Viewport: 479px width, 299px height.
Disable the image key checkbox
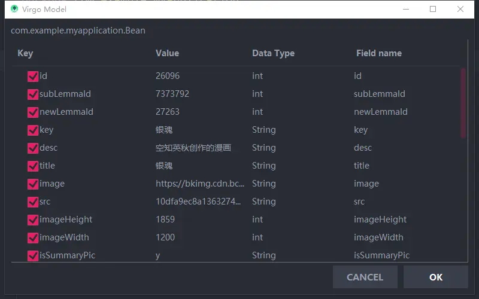[33, 184]
